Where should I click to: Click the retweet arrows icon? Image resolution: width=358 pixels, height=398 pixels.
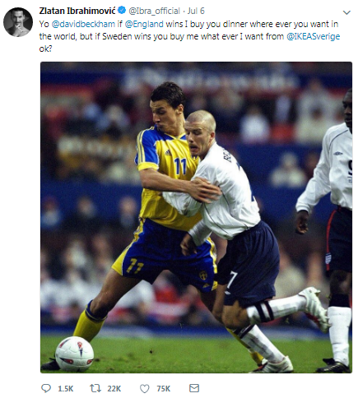coord(95,388)
